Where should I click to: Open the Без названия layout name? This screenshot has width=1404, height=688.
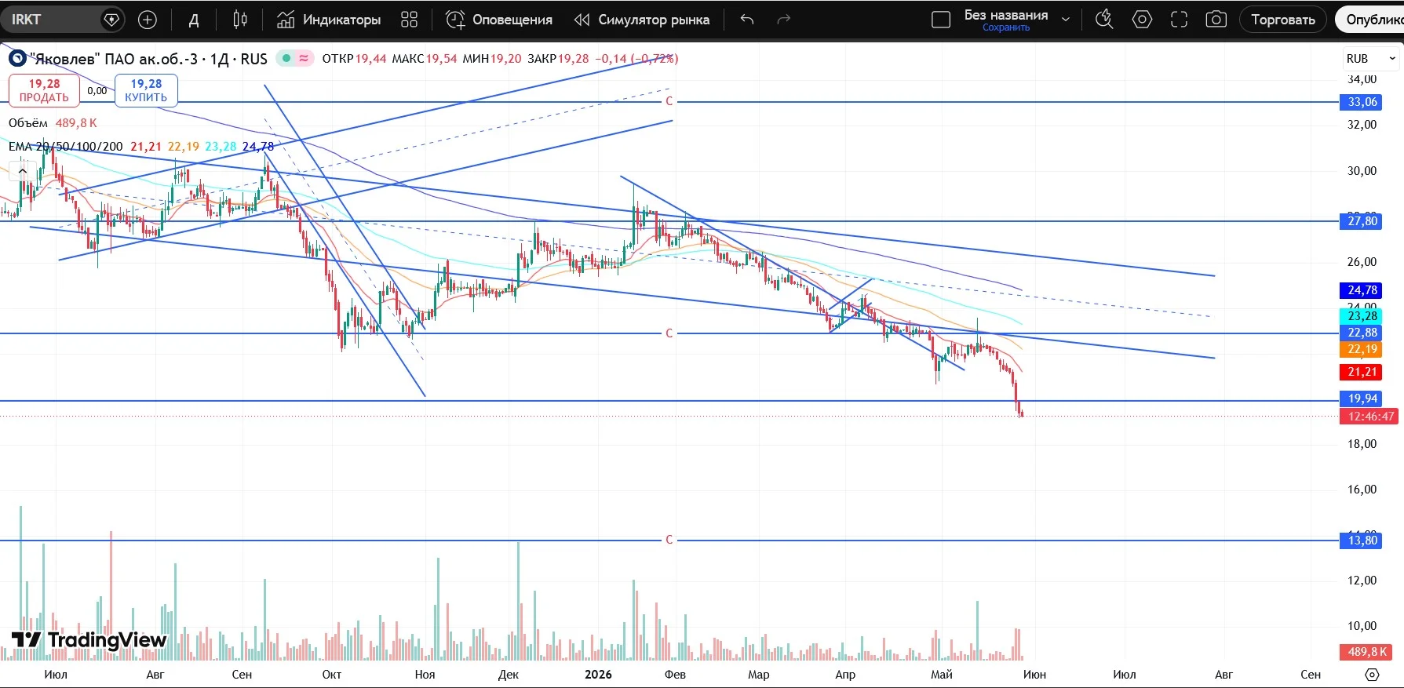tap(1006, 15)
